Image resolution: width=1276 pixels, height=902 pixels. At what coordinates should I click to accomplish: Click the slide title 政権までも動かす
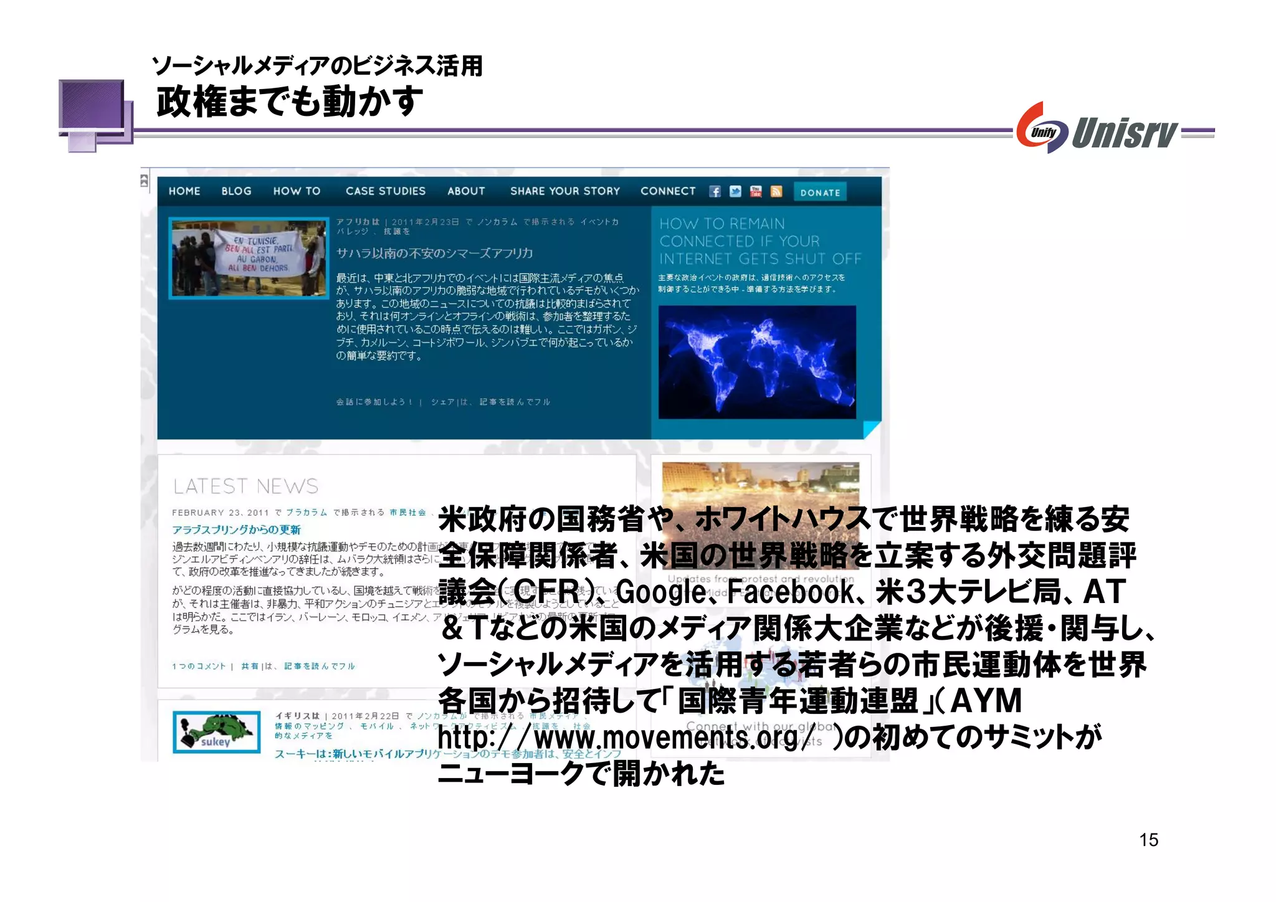click(289, 102)
